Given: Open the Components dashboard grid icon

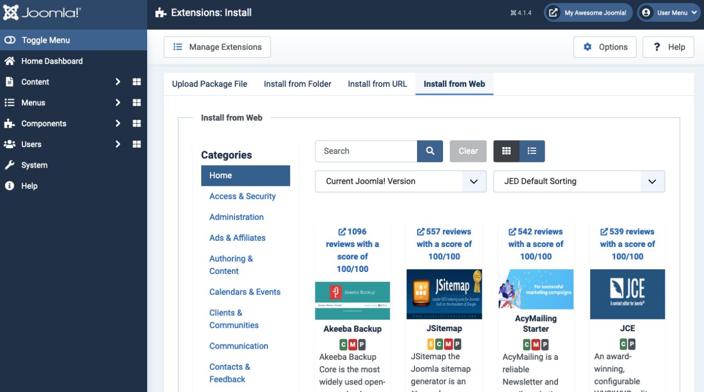Looking at the screenshot, I should pyautogui.click(x=137, y=123).
